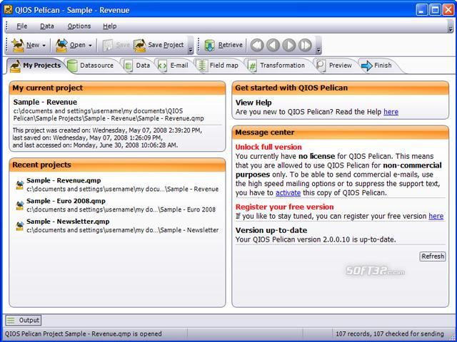Image resolution: width=457 pixels, height=342 pixels.
Task: Open file toolbar overflow options chevron
Action: click(191, 50)
